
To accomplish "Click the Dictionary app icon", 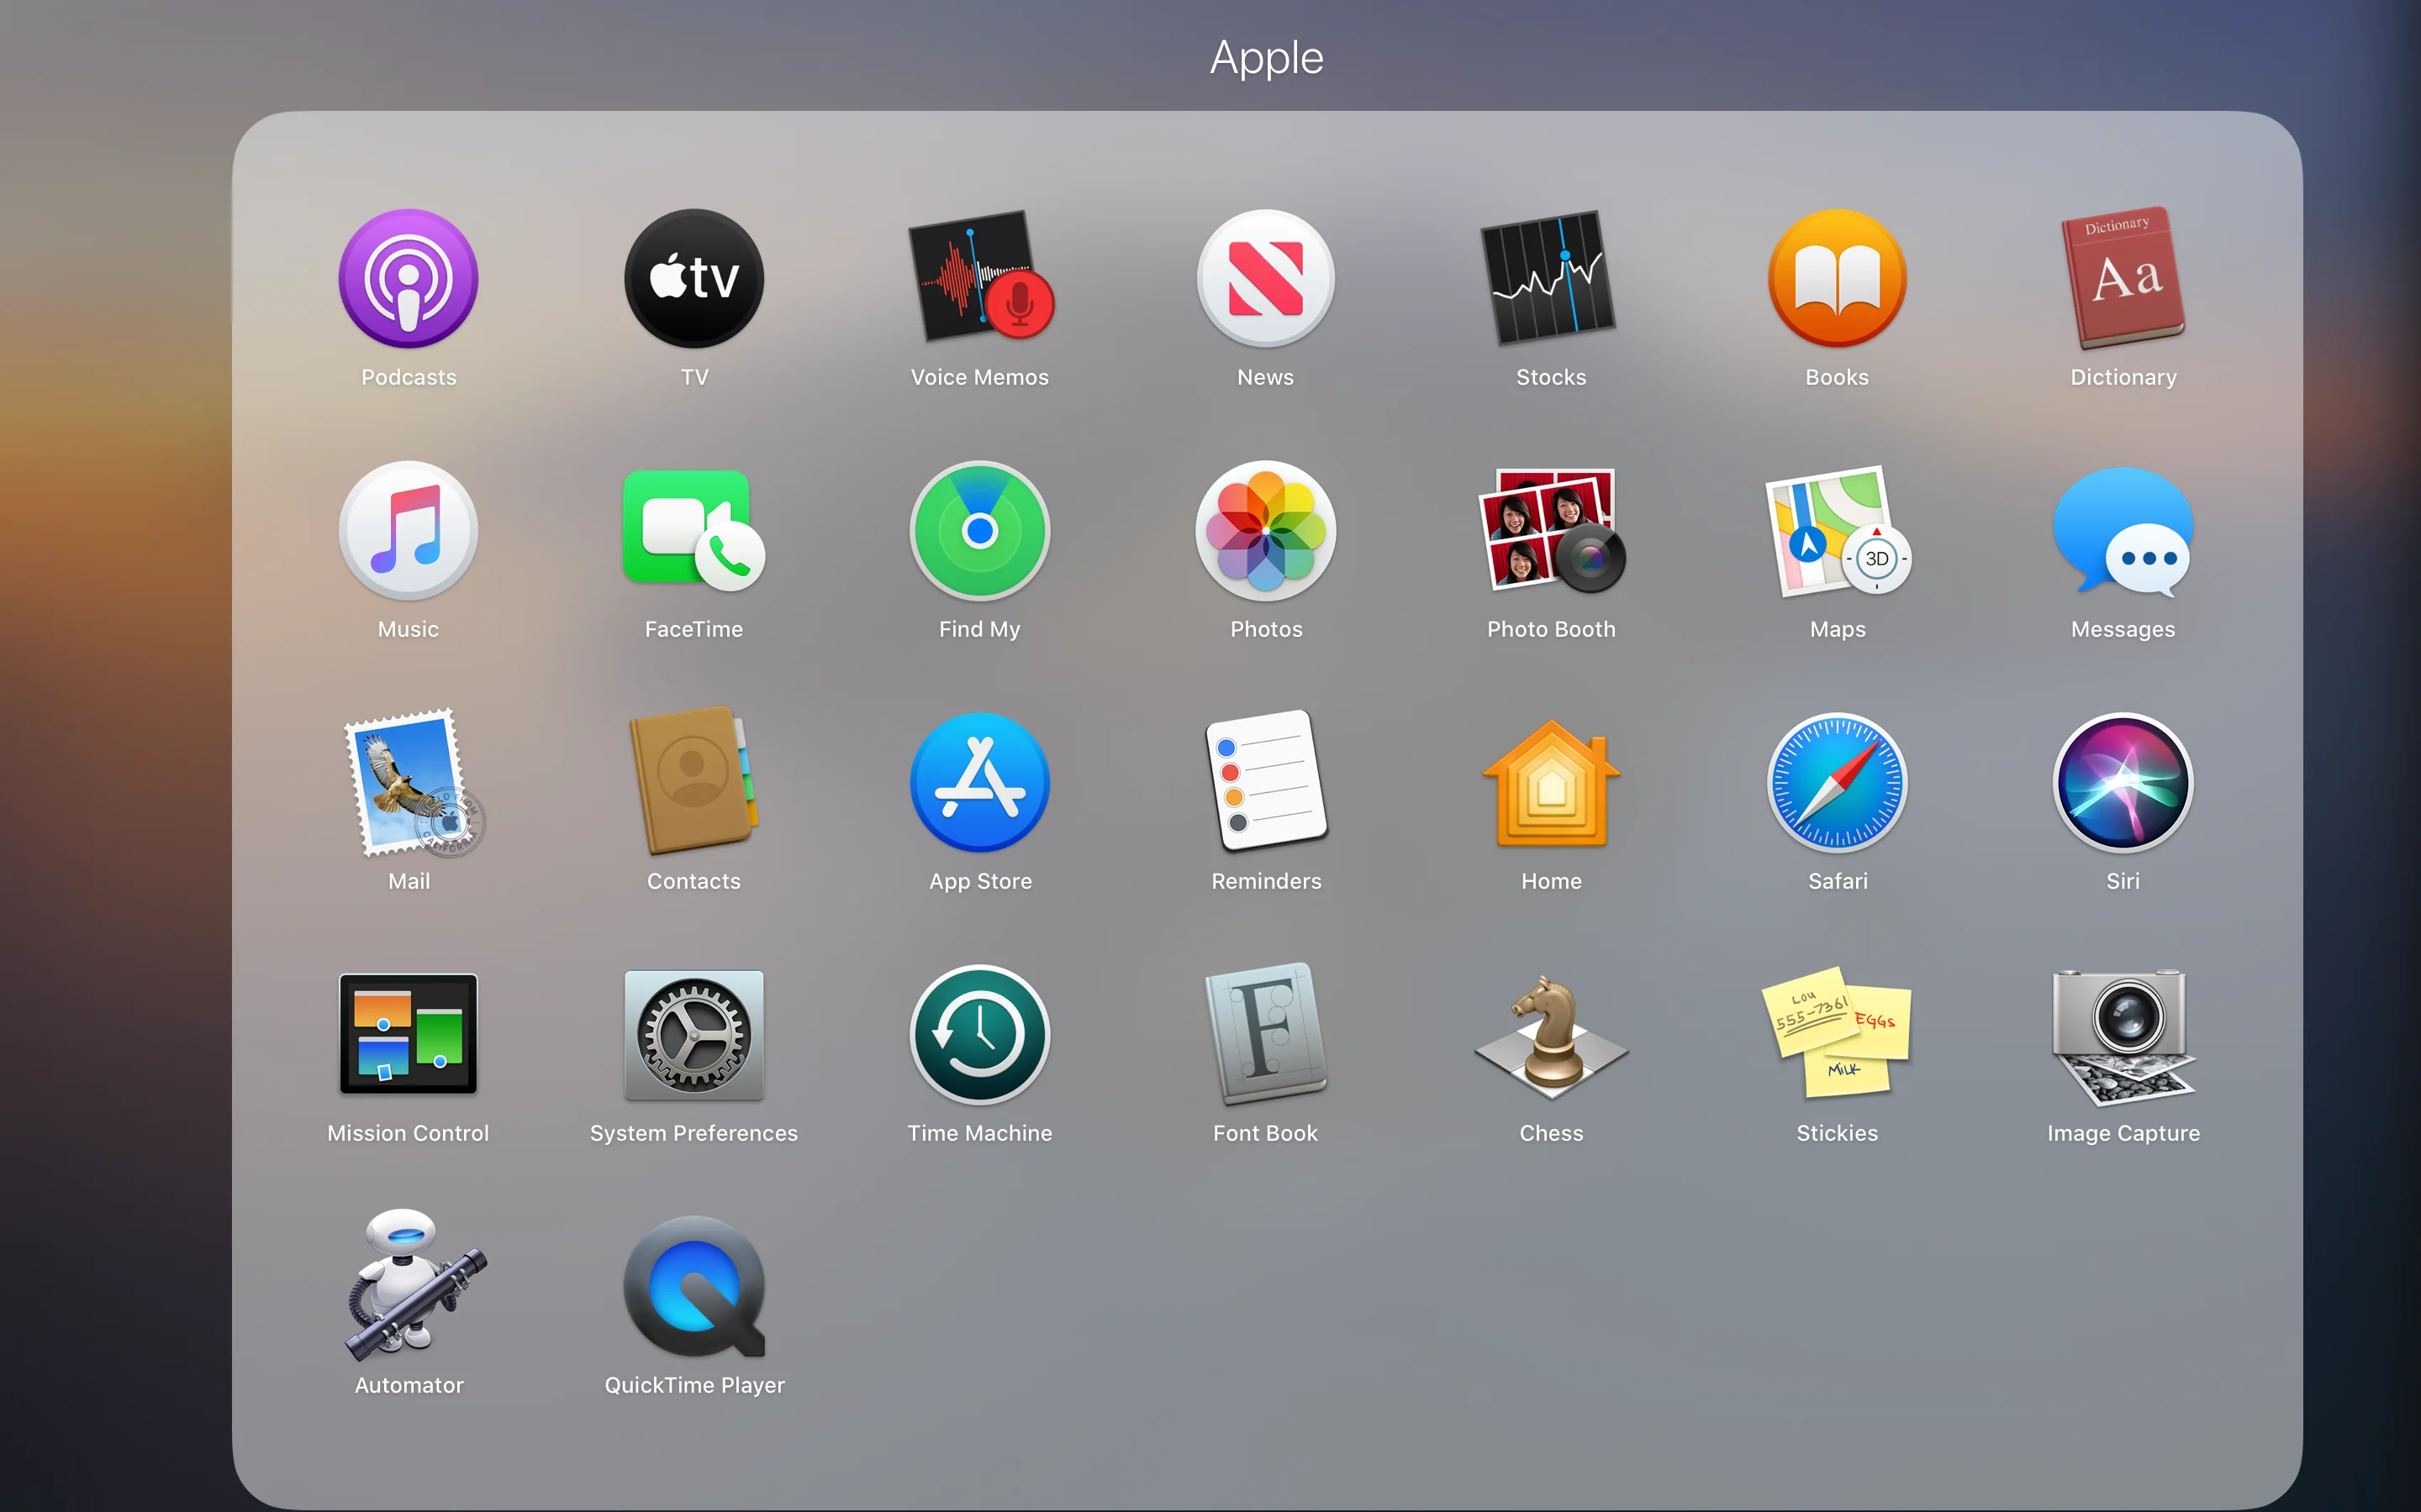I will click(2123, 279).
